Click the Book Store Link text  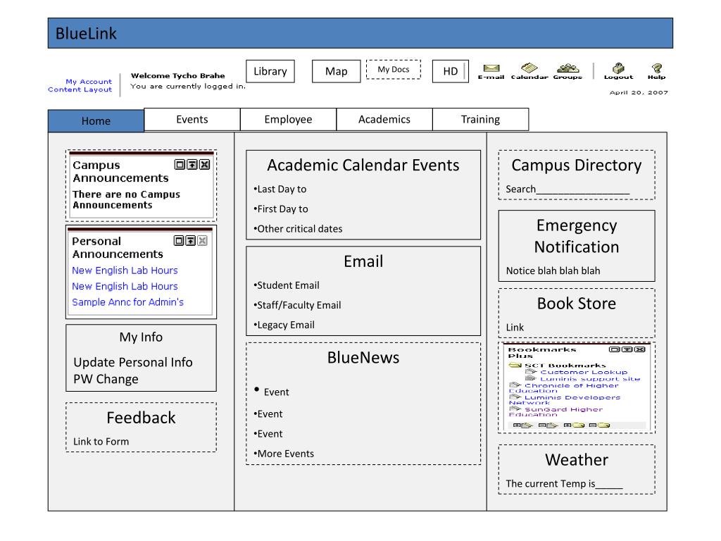coord(515,328)
